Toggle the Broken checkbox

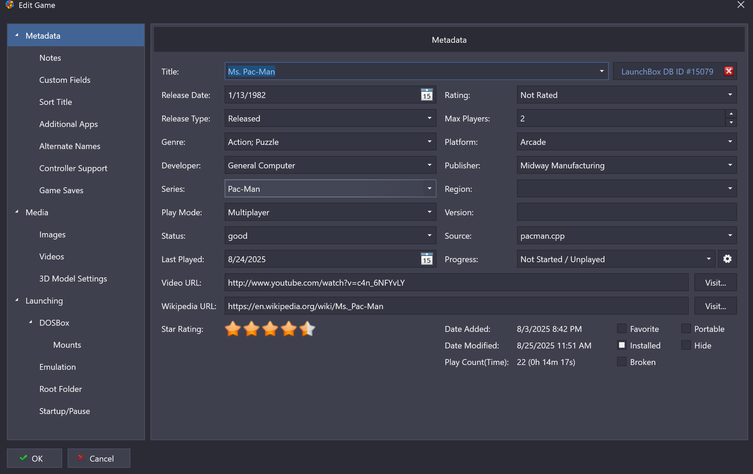[x=622, y=362]
